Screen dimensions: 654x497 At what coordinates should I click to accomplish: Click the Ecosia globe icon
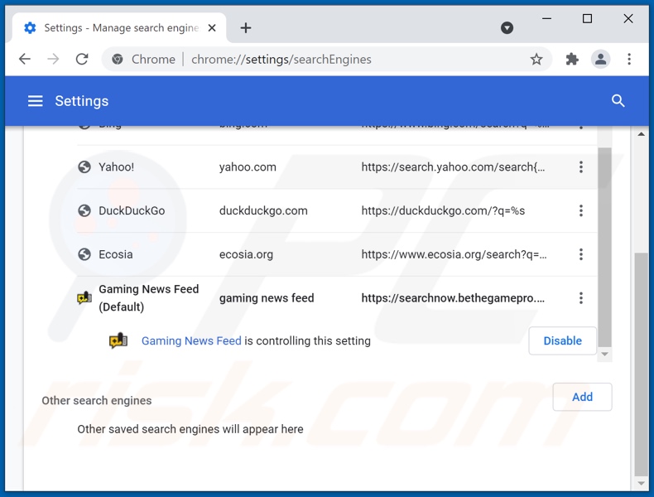84,254
